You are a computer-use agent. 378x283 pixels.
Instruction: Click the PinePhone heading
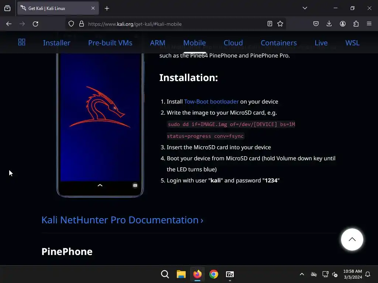coord(67,251)
